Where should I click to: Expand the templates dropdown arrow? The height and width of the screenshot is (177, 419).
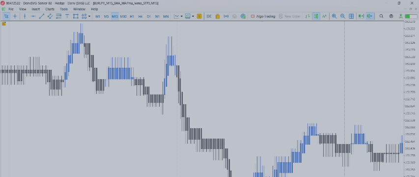pos(193,16)
